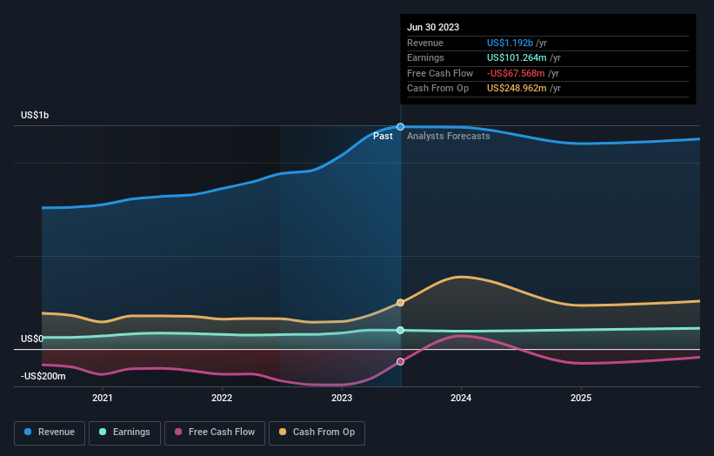Click the 2024 x-axis label

click(461, 399)
